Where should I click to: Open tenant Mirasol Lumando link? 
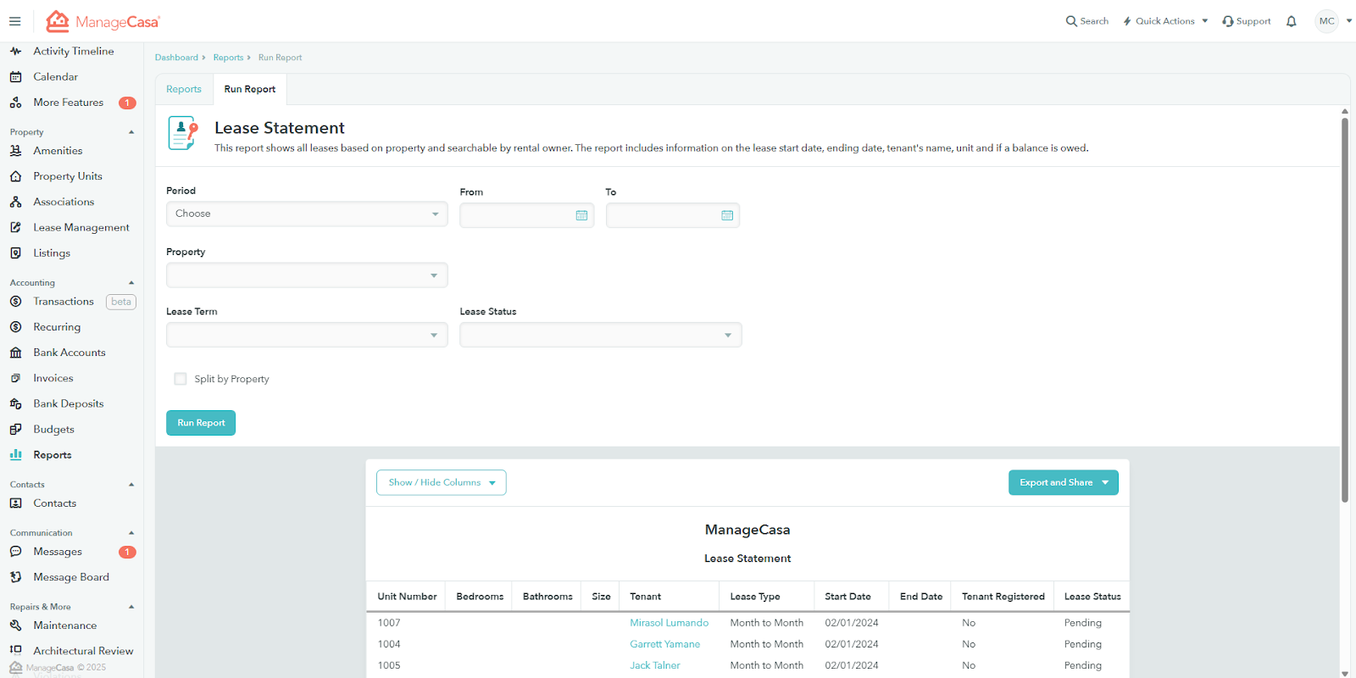coord(670,623)
